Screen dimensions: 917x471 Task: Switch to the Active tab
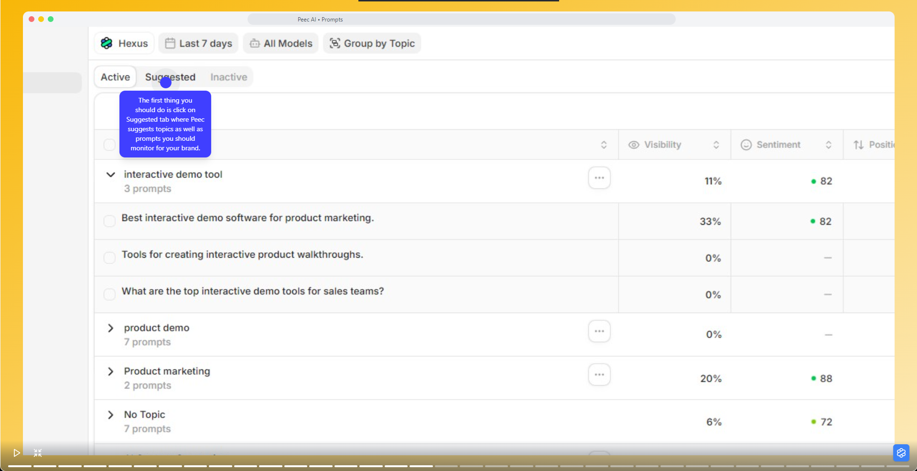pos(115,77)
